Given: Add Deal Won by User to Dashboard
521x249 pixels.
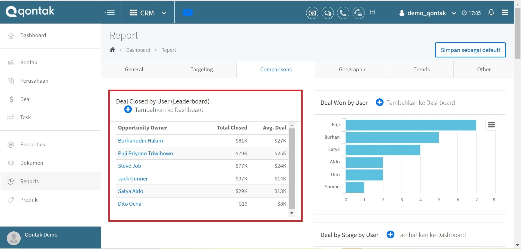Looking at the screenshot, I should point(415,103).
